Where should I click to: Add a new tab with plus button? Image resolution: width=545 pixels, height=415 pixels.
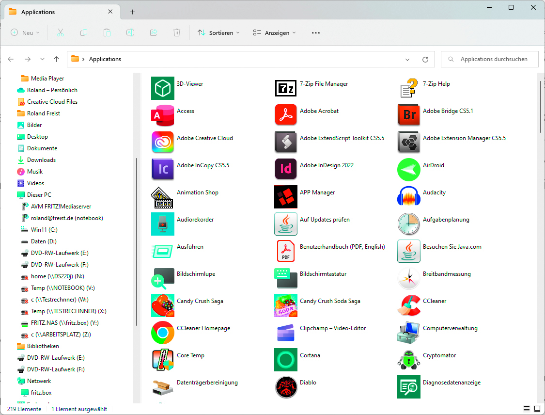pyautogui.click(x=132, y=12)
